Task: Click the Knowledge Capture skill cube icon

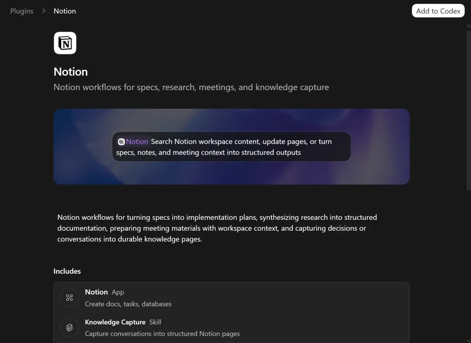Action: coord(69,327)
